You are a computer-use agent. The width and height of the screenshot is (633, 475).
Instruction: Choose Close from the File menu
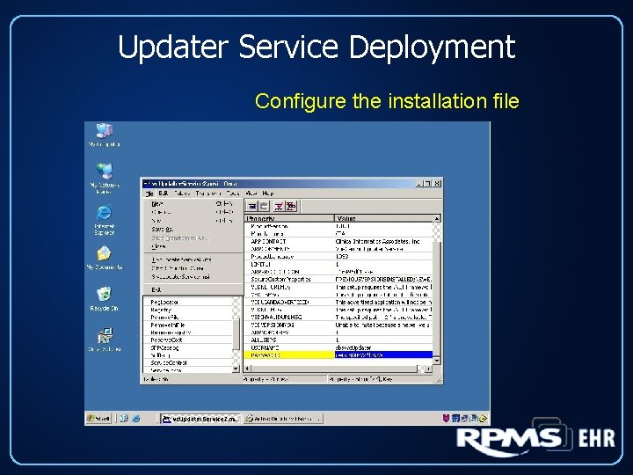(193, 246)
